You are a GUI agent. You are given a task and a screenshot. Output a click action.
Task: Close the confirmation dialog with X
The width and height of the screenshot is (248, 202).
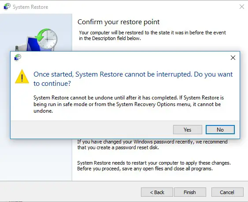click(x=233, y=58)
